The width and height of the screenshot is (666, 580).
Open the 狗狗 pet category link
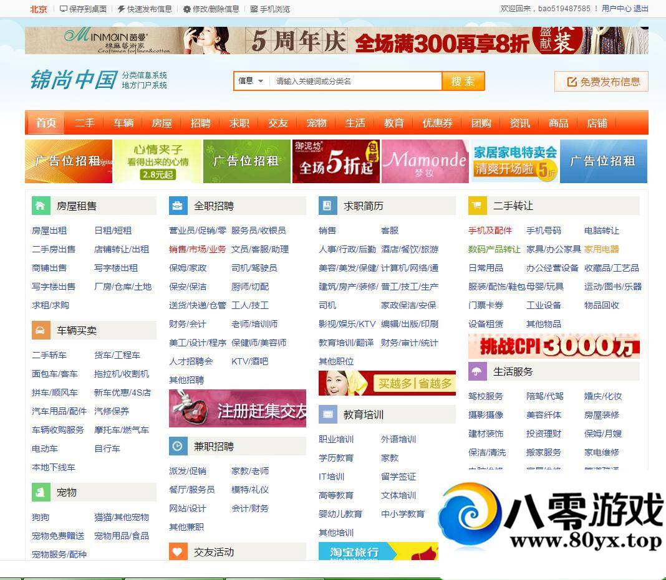click(41, 517)
